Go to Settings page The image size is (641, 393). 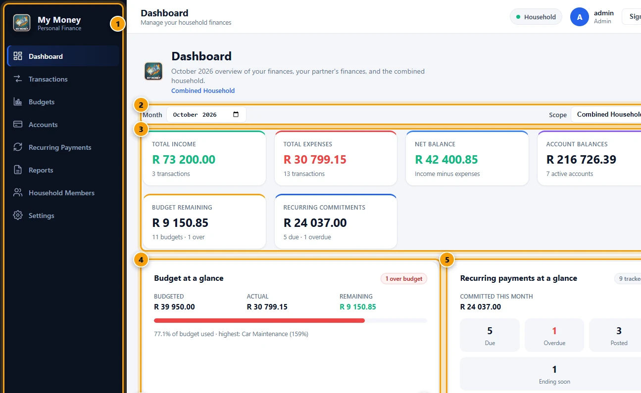point(63,215)
